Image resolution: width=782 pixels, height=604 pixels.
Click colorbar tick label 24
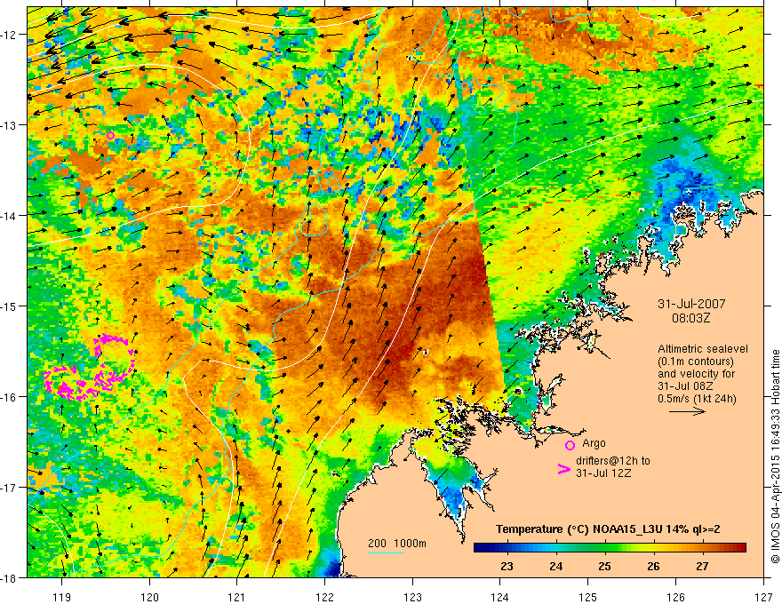[x=555, y=567]
